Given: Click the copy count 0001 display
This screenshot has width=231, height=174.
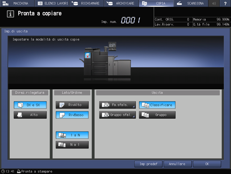Looking at the screenshot, I should pos(130,20).
